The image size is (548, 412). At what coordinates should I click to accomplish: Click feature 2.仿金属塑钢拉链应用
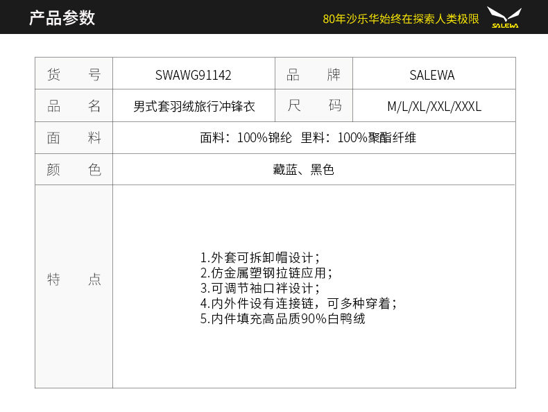tap(266, 273)
